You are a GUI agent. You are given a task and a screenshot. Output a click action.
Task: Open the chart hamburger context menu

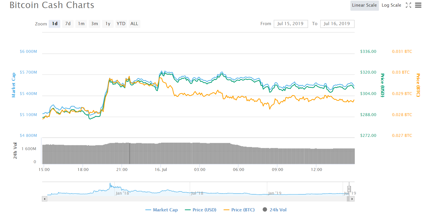[418, 5]
